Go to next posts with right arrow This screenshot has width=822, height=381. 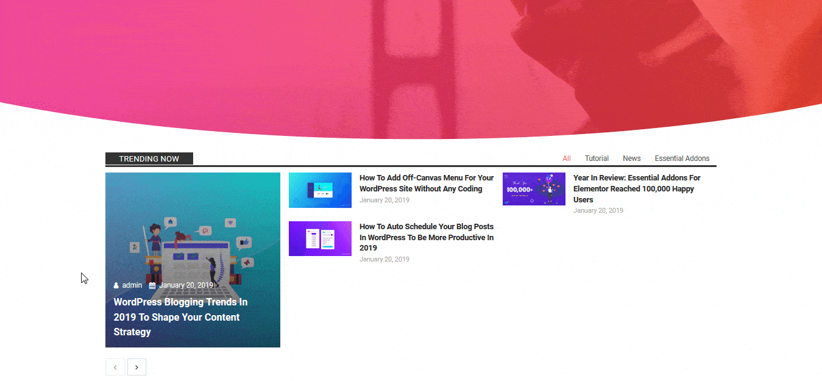click(x=136, y=367)
